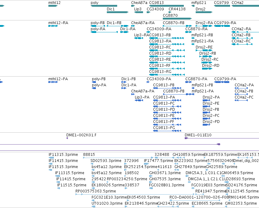
Task: Click the poly-PB protein label
Action: [99, 79]
